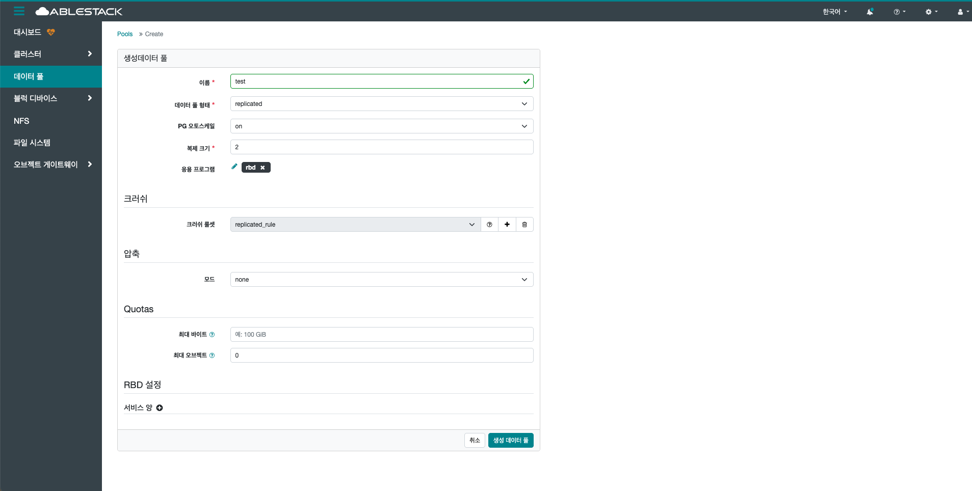Click the 복제 크기 input field
Screen dimensions: 972x491
[382, 147]
